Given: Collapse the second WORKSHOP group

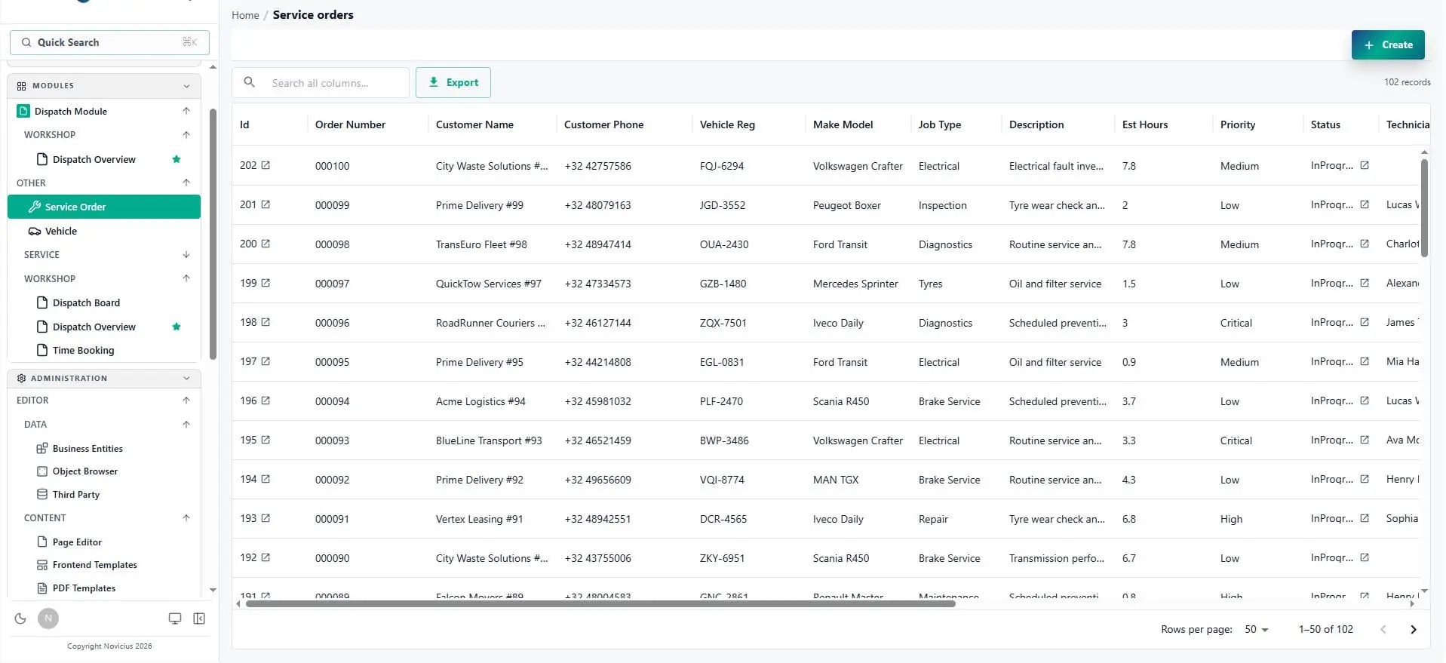Looking at the screenshot, I should click(x=186, y=278).
